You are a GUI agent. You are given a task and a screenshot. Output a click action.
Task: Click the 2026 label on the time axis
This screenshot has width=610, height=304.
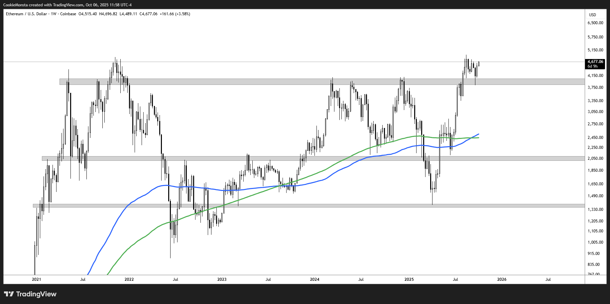[x=502, y=279]
